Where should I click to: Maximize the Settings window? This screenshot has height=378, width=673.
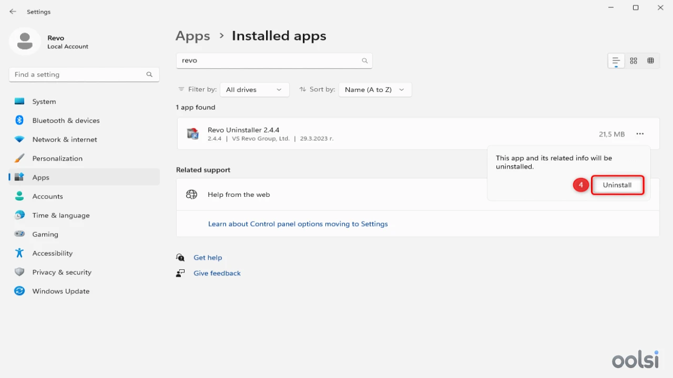tap(636, 8)
